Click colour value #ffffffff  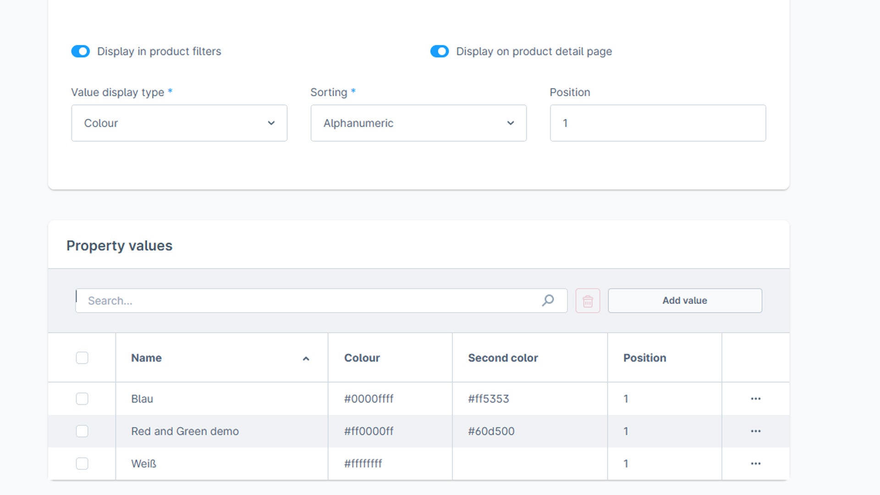(x=363, y=464)
